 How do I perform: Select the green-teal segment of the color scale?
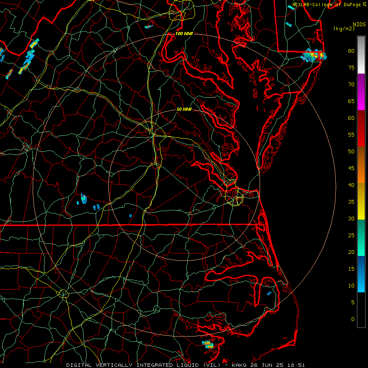(x=361, y=238)
